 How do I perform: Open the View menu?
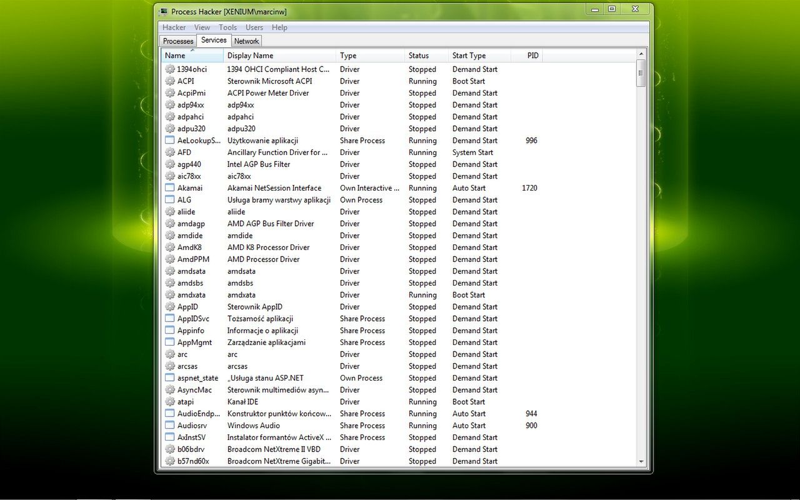(x=202, y=27)
